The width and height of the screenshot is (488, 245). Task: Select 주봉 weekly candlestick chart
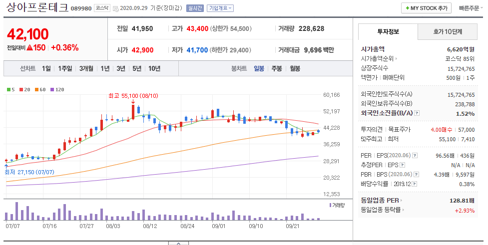click(x=277, y=68)
